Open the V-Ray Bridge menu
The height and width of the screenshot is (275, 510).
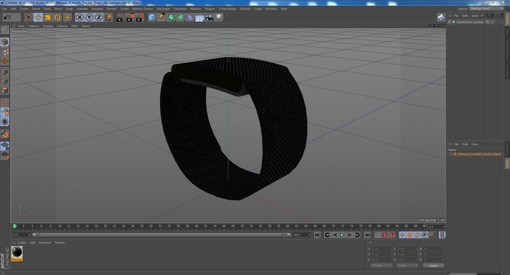(x=227, y=9)
